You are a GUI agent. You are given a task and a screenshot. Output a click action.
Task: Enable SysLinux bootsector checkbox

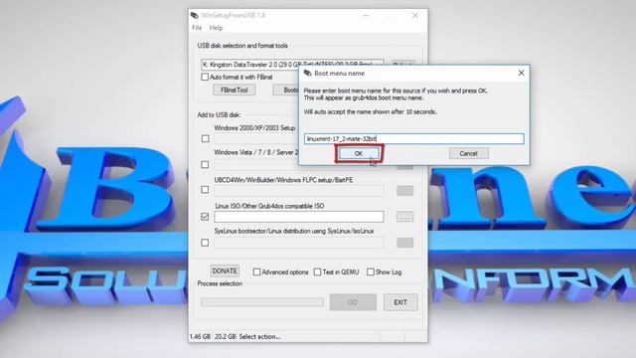click(x=206, y=243)
